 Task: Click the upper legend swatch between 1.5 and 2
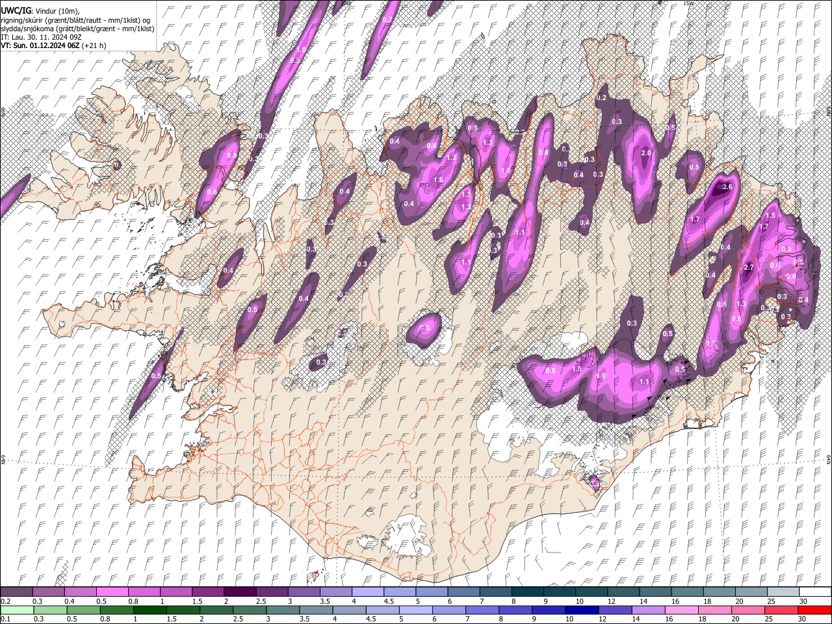point(208,591)
